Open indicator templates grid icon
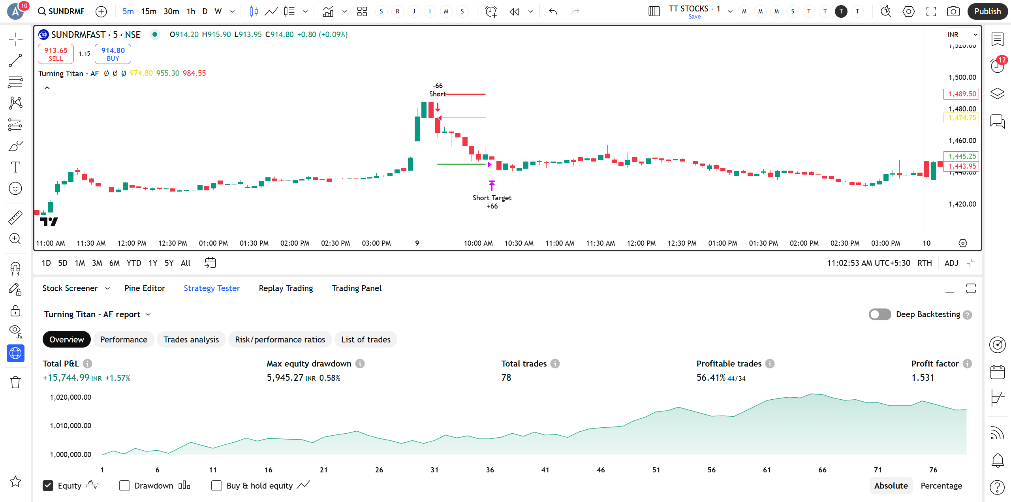Viewport: 1011px width, 502px height. tap(362, 11)
